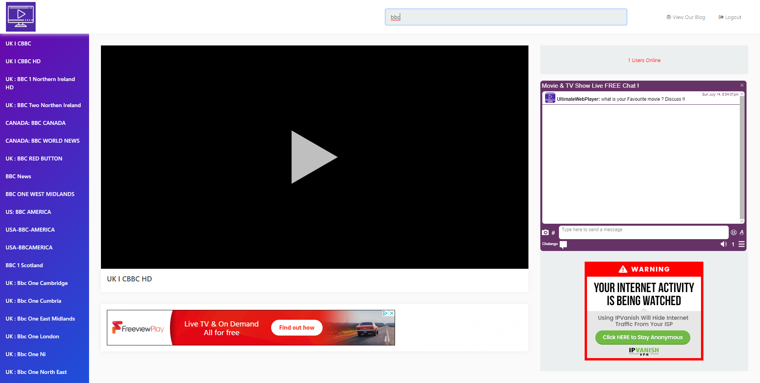Open the emoji smiley picker in chat

click(x=733, y=232)
